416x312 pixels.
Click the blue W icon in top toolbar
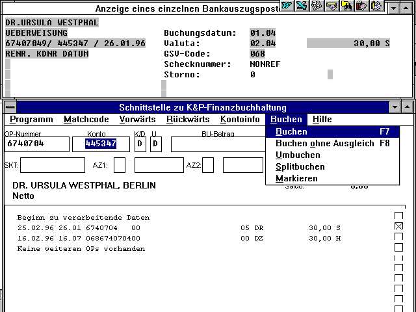[x=287, y=6]
